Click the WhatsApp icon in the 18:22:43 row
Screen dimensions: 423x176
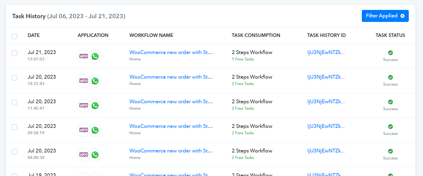coord(95,81)
